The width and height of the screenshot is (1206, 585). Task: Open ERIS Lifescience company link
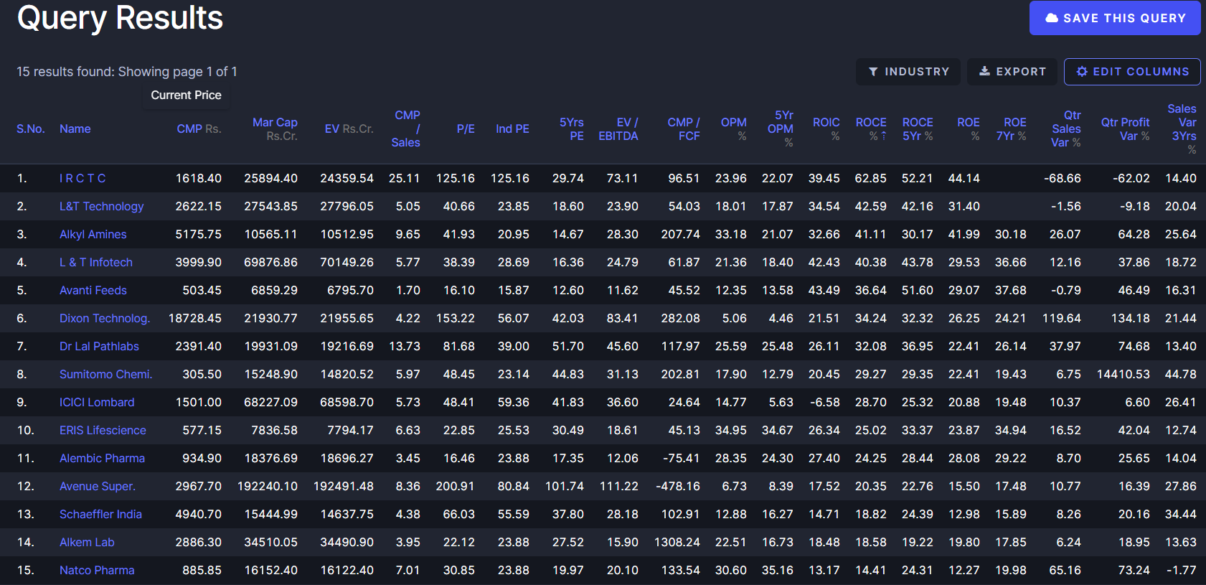pyautogui.click(x=103, y=430)
